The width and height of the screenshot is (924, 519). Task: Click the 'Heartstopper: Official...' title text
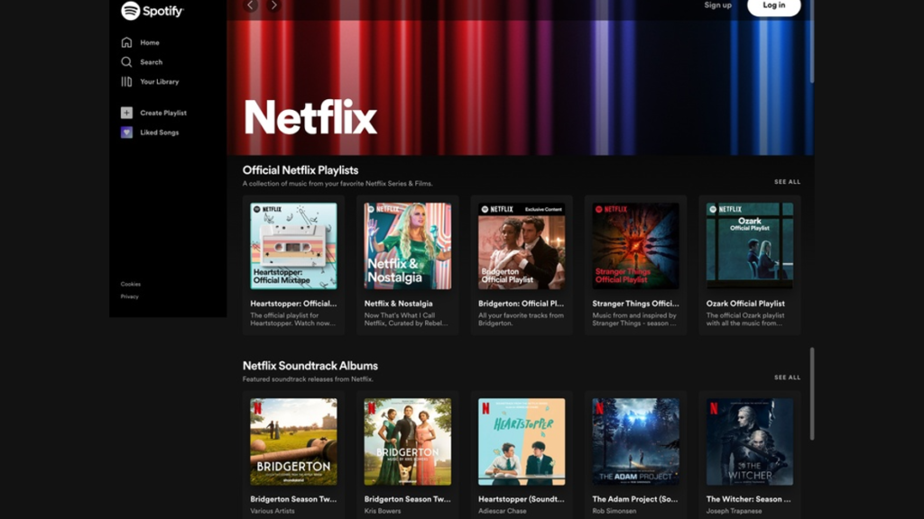[293, 304]
